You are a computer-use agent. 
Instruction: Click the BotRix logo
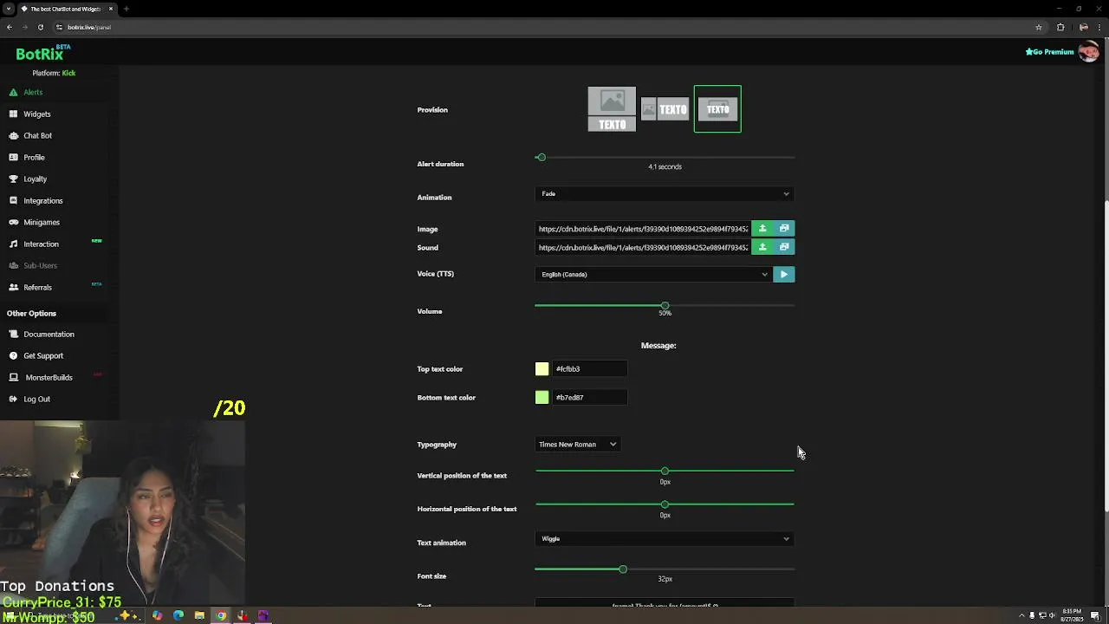[40, 54]
